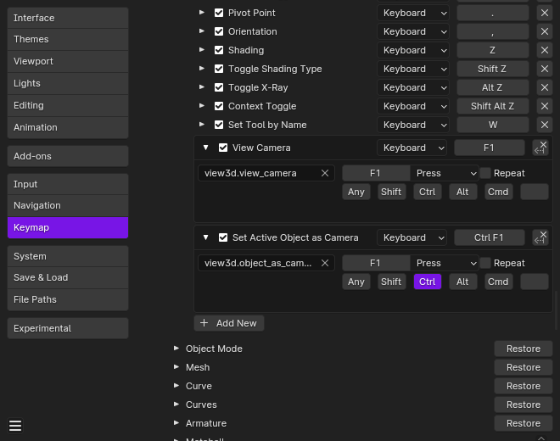560x441 pixels.
Task: Restore the Curves keymap
Action: [524, 405]
